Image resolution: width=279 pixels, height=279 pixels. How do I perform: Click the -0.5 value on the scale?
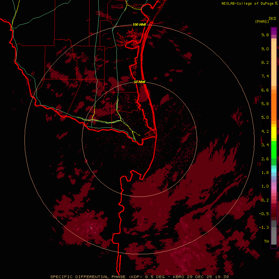[264, 214]
